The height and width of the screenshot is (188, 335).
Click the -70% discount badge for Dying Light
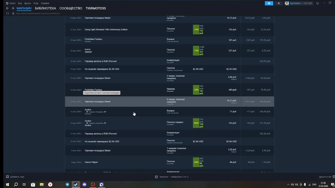click(x=196, y=30)
